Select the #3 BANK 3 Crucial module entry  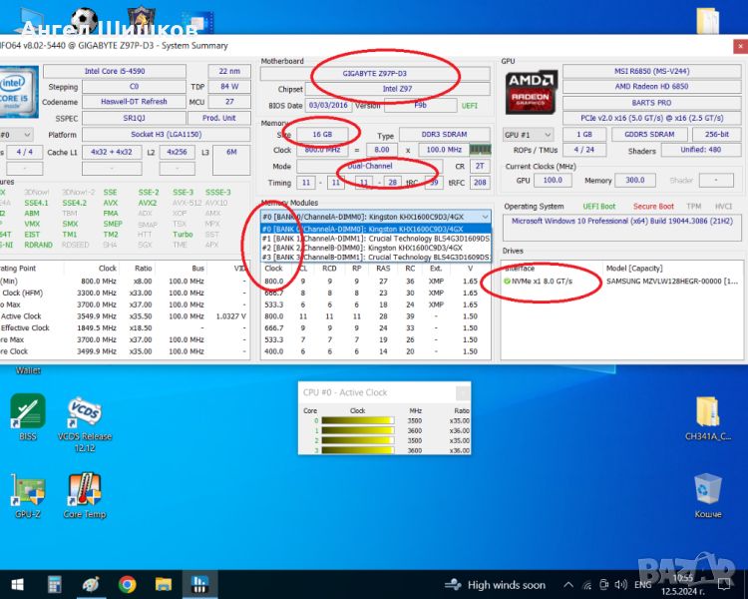[x=375, y=257]
